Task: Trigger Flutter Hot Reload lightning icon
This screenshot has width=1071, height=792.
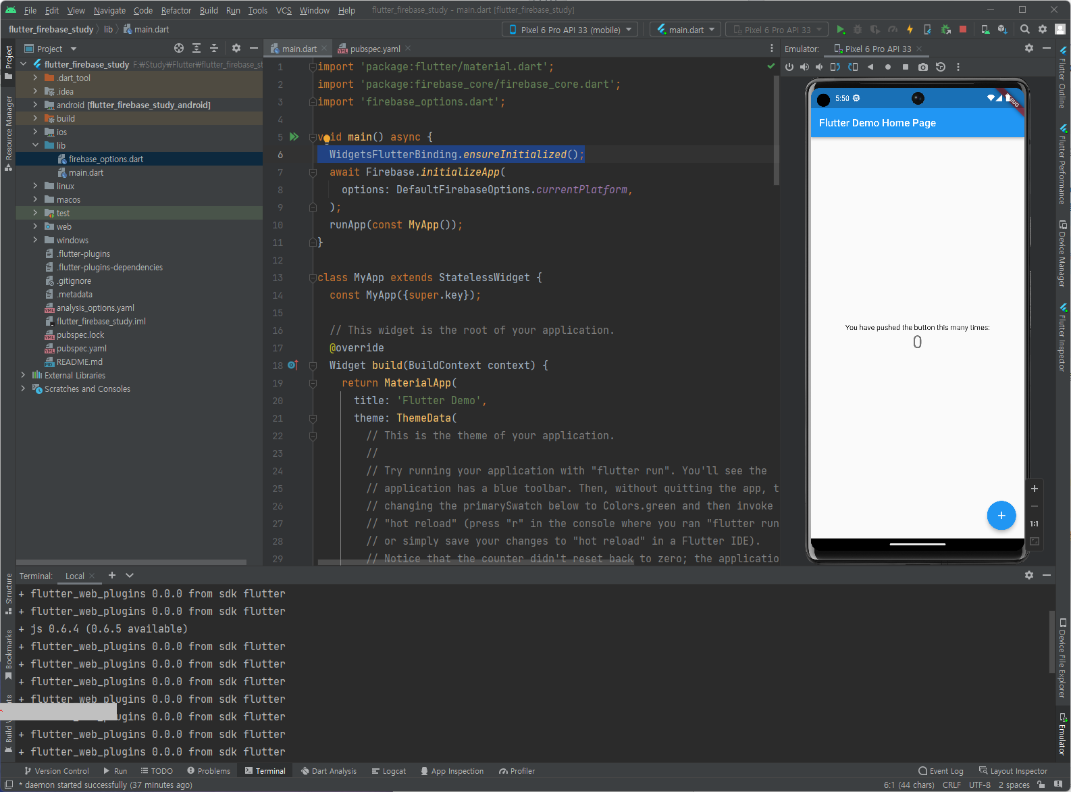Action: tap(910, 30)
